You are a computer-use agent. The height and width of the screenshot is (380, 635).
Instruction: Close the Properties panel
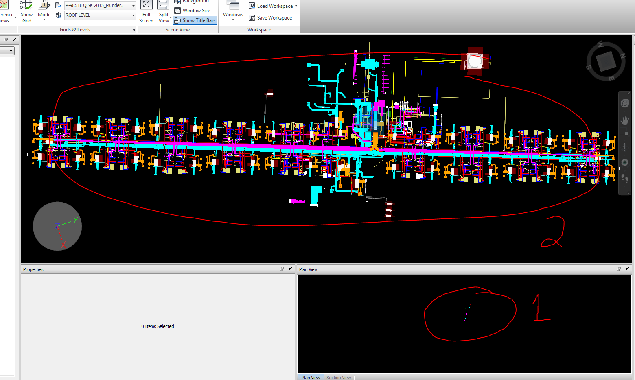[x=290, y=269]
